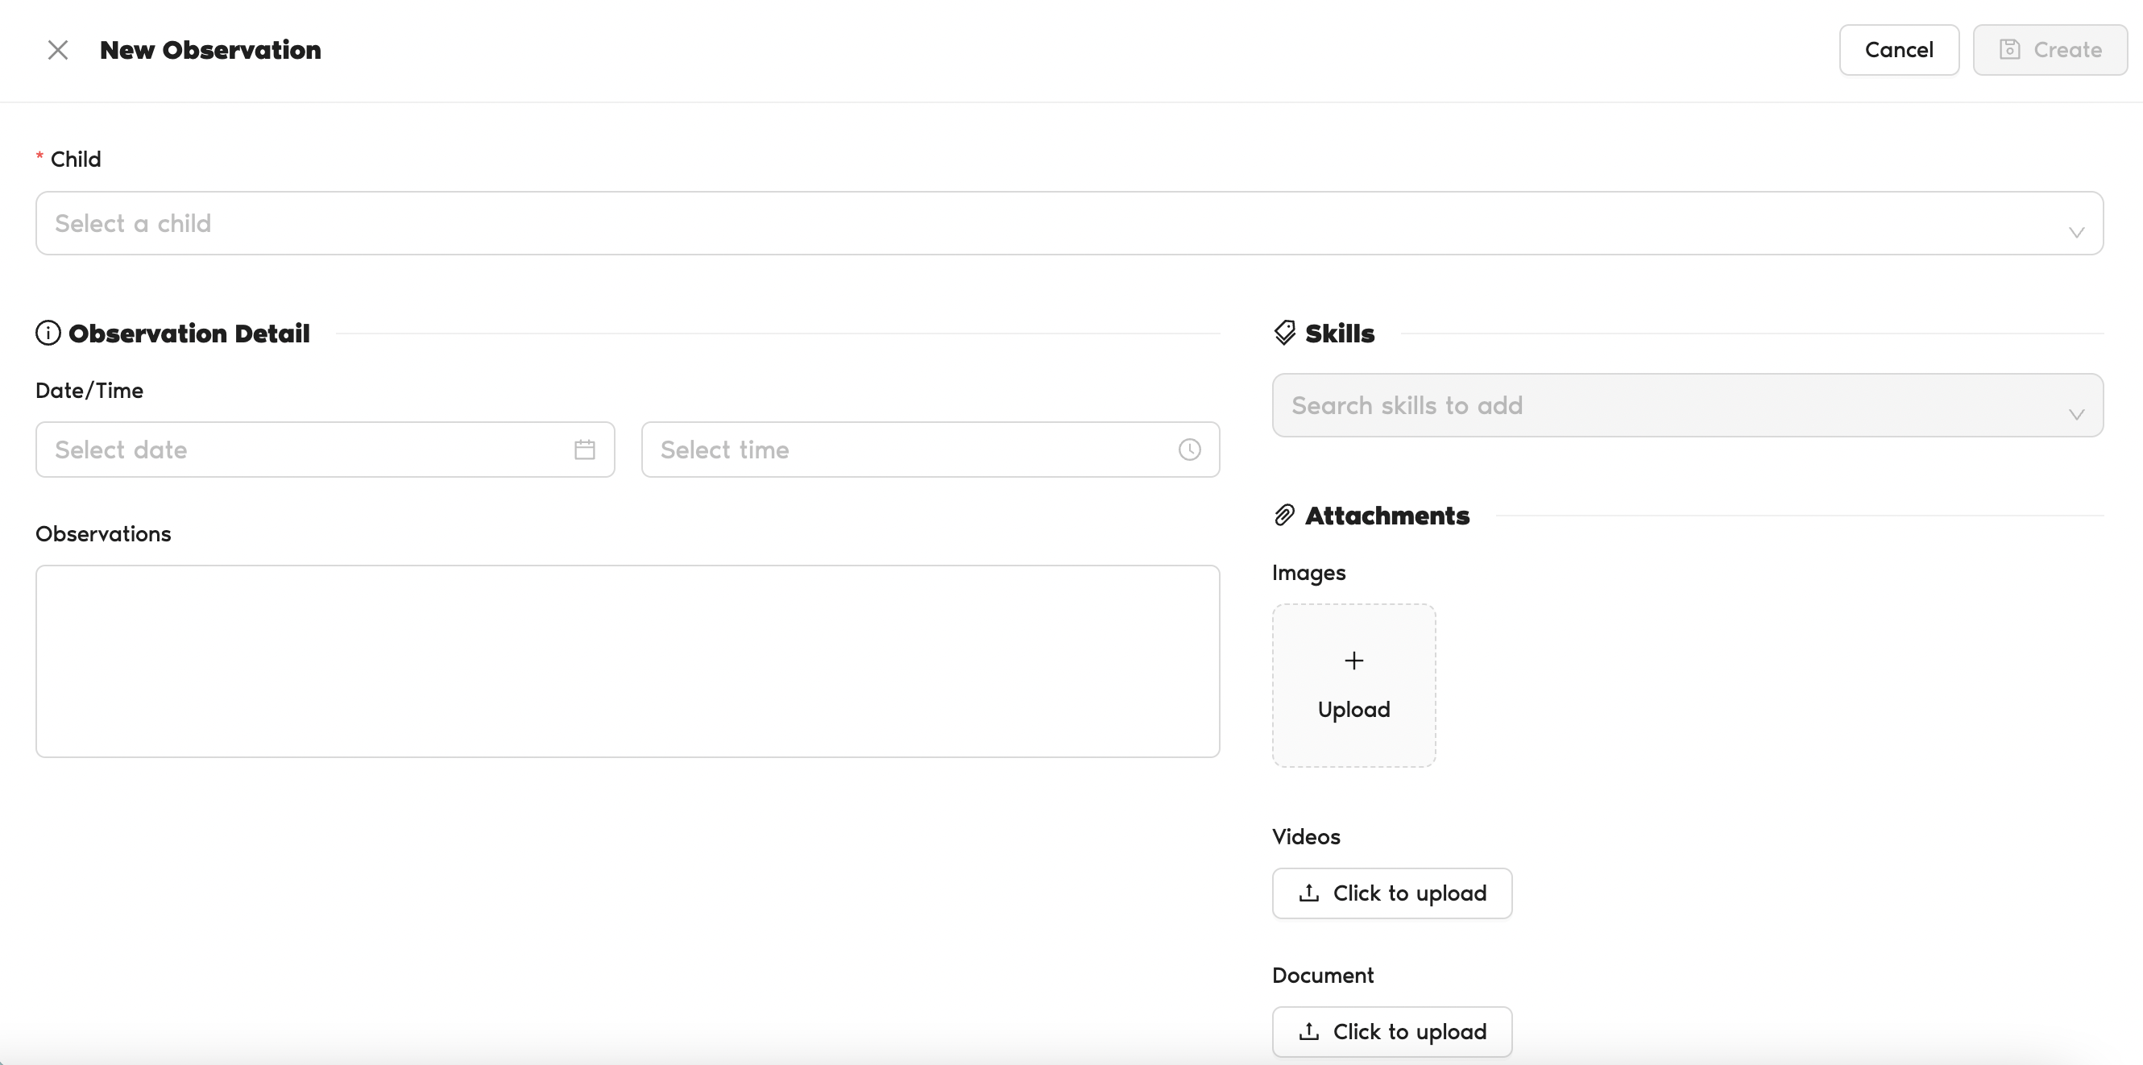Click the Select time input field

pos(907,450)
